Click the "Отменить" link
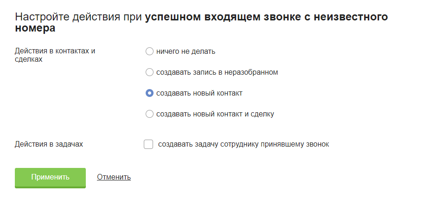 114,177
